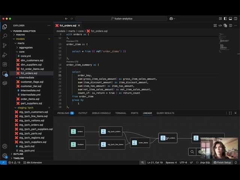This screenshot has width=240, height=180.
Task: Click the zoom icon in status bar
Action: (x=142, y=162)
